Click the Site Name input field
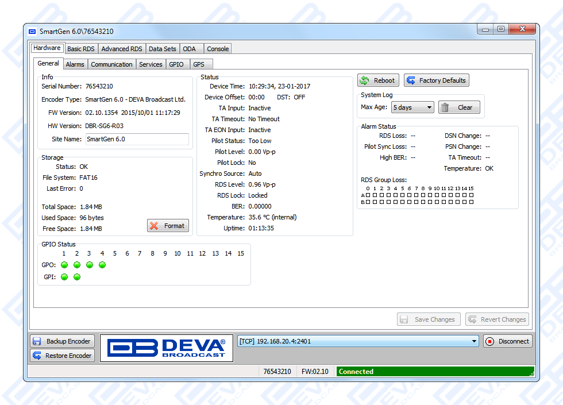Viewport: 563px width, 405px height. tap(137, 139)
